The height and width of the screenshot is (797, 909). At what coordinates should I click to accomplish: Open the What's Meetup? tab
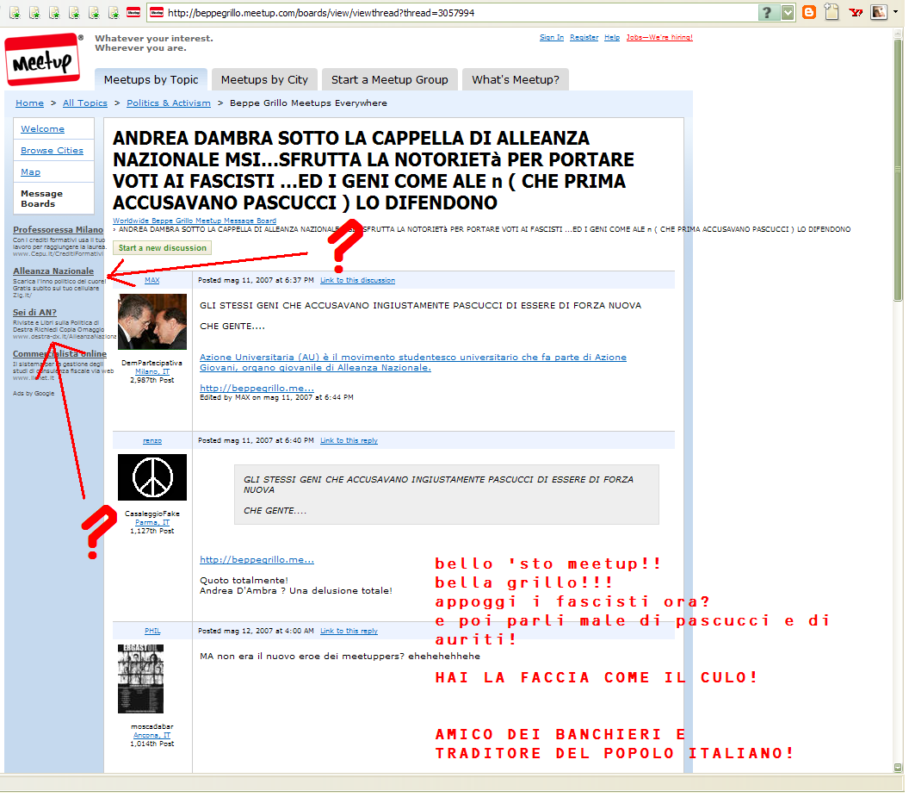click(x=516, y=79)
